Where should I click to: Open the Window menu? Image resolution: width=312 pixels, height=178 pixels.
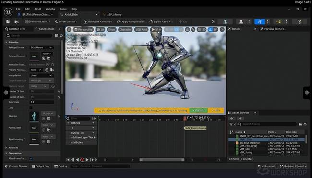tap(50, 9)
